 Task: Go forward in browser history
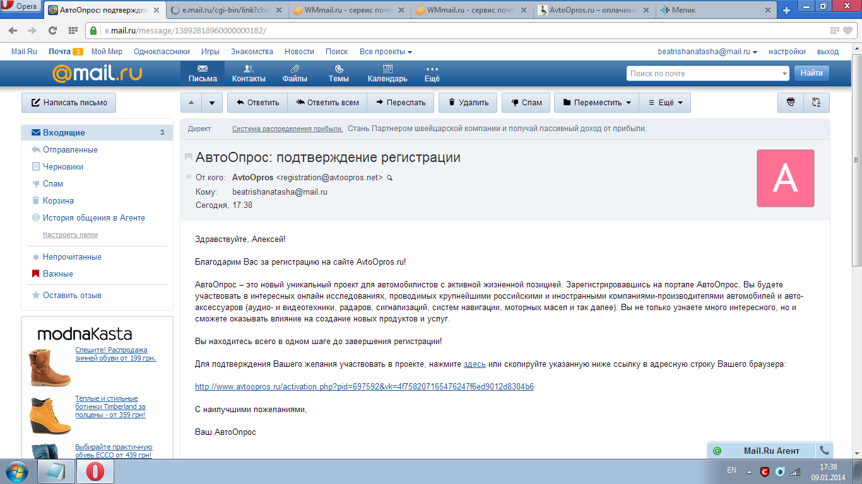pyautogui.click(x=32, y=30)
